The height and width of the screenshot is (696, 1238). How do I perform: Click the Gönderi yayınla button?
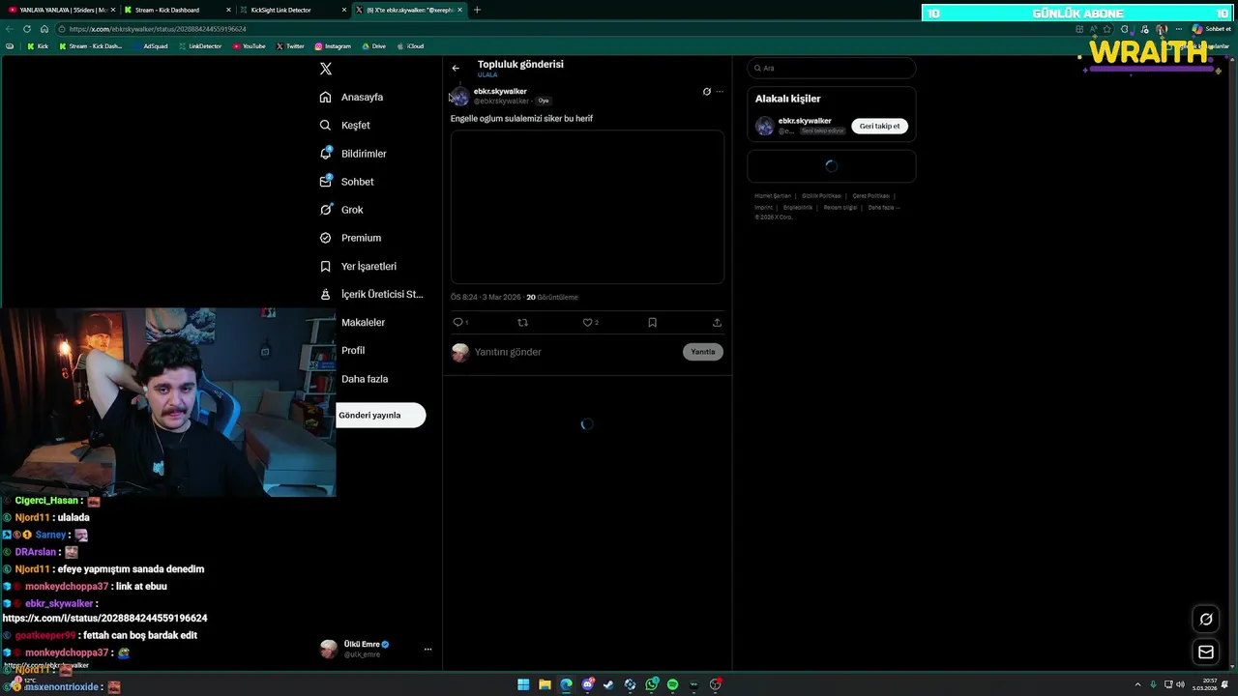point(380,415)
